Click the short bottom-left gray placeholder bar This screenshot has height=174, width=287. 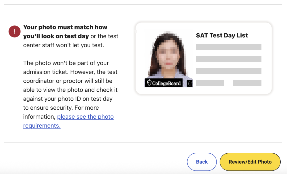tap(210, 83)
